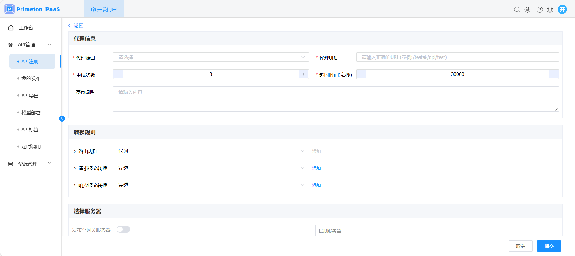Switch to the 开发门户 tab

pyautogui.click(x=104, y=9)
